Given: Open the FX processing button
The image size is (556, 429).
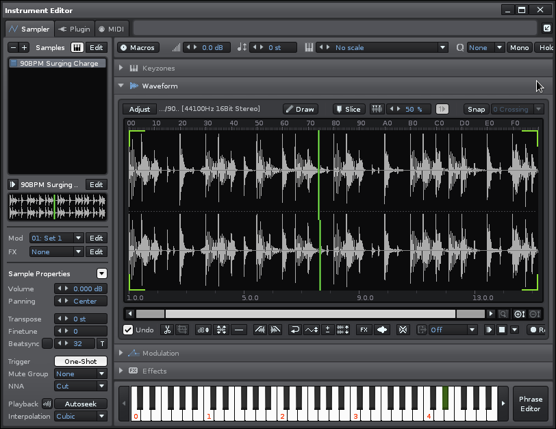Looking at the screenshot, I should click(364, 330).
